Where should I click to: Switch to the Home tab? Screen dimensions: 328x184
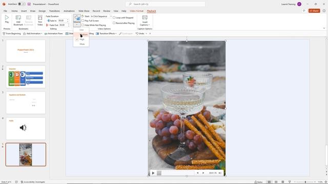(14, 11)
